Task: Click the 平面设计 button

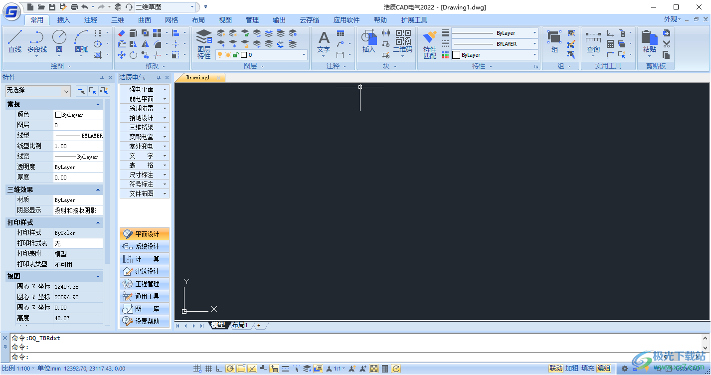Action: tap(145, 234)
